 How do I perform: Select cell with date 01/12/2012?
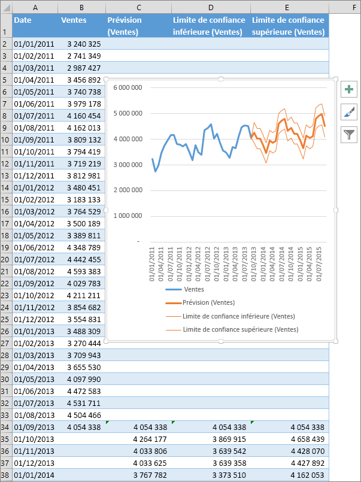coord(35,319)
